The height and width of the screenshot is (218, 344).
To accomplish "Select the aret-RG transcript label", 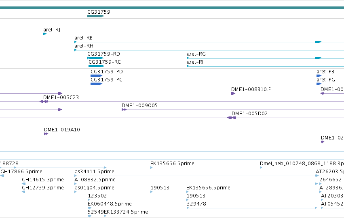I will click(196, 54).
